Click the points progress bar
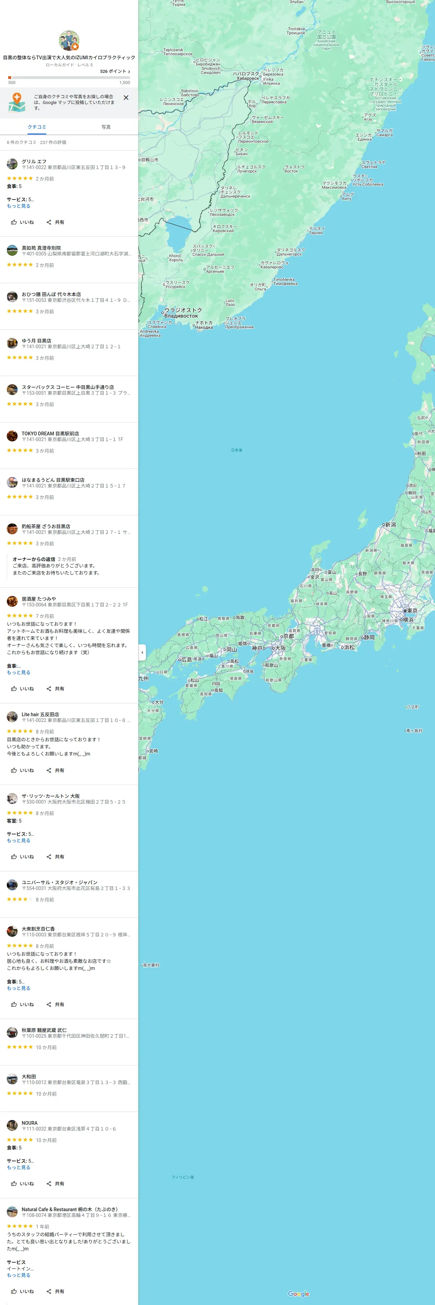The width and height of the screenshot is (435, 1305). click(69, 78)
